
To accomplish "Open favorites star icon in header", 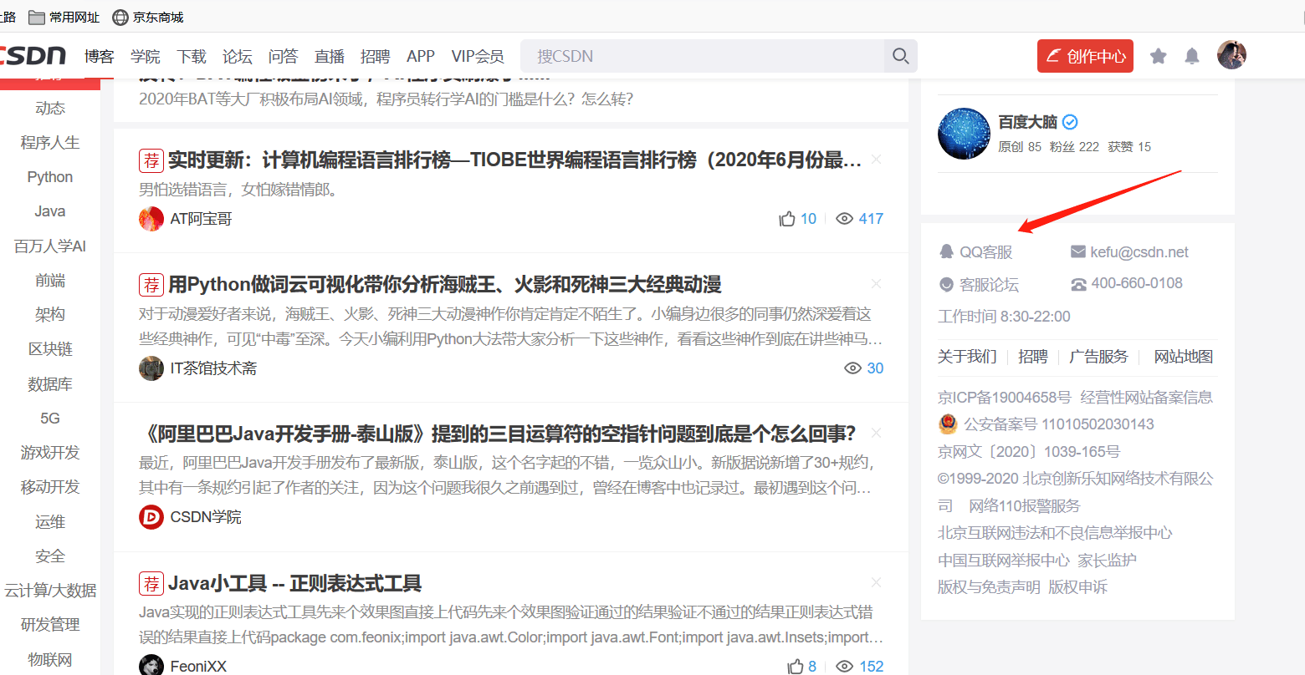I will [x=1159, y=56].
